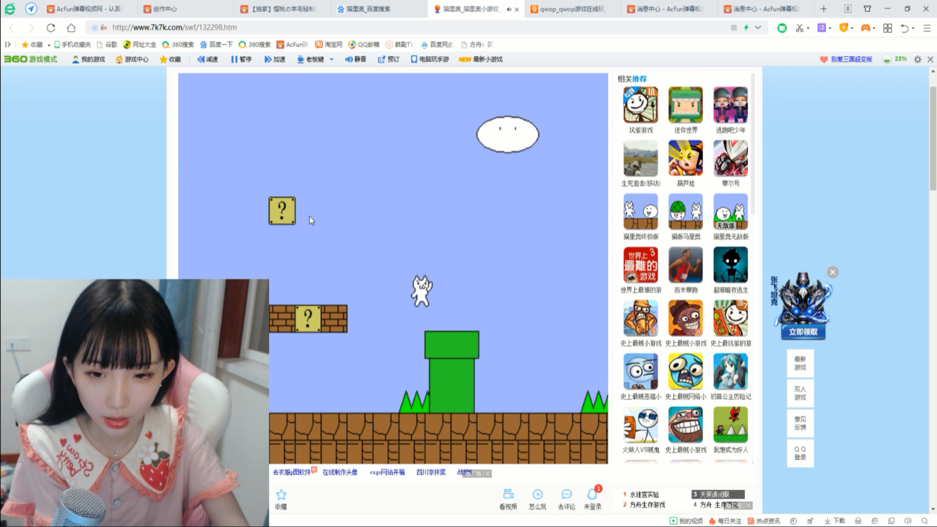This screenshot has height=527, width=937.
Task: Click 看视频 icon below game
Action: (508, 500)
